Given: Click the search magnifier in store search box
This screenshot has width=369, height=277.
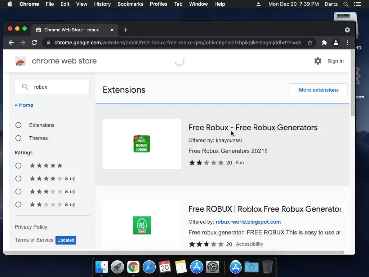Looking at the screenshot, I should click(x=25, y=87).
